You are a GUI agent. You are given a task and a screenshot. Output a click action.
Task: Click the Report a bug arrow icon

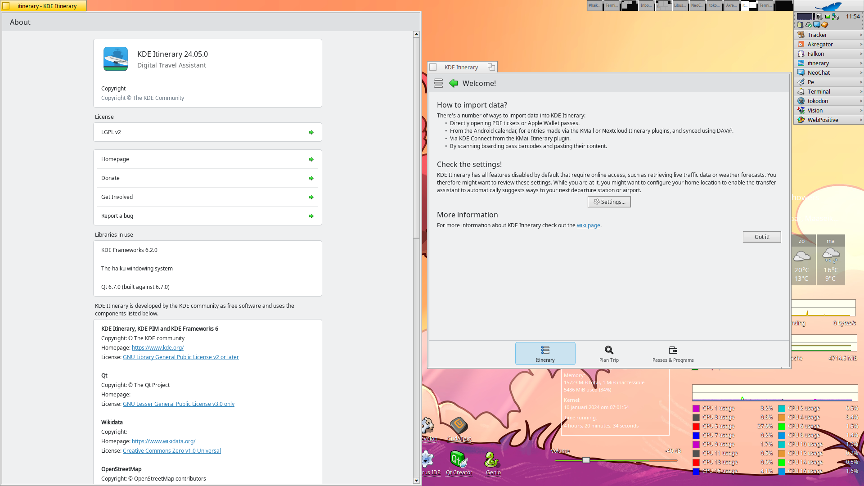pyautogui.click(x=311, y=216)
